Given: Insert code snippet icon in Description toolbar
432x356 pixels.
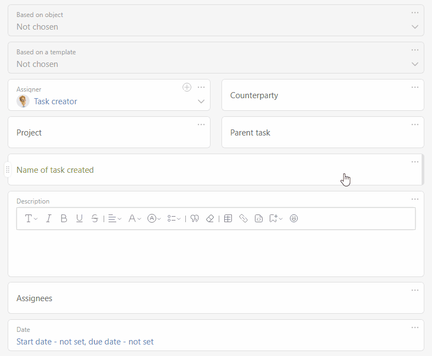Looking at the screenshot, I should 259,218.
